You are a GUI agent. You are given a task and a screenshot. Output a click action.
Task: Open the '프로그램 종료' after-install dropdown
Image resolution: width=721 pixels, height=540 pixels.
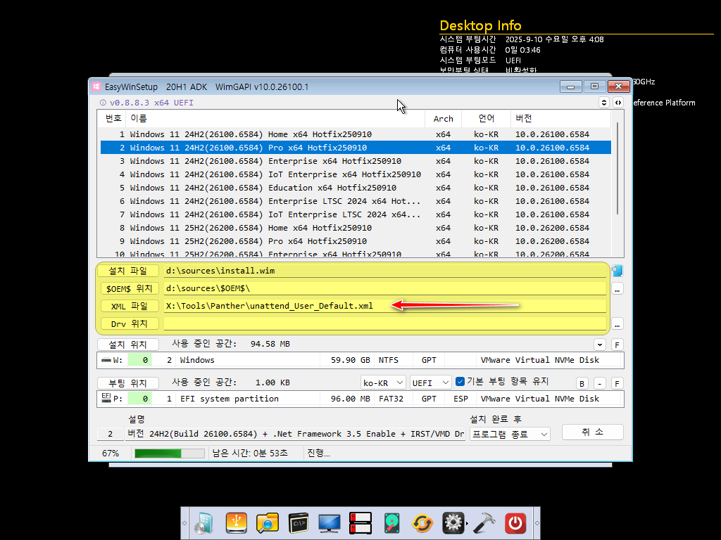coord(510,434)
